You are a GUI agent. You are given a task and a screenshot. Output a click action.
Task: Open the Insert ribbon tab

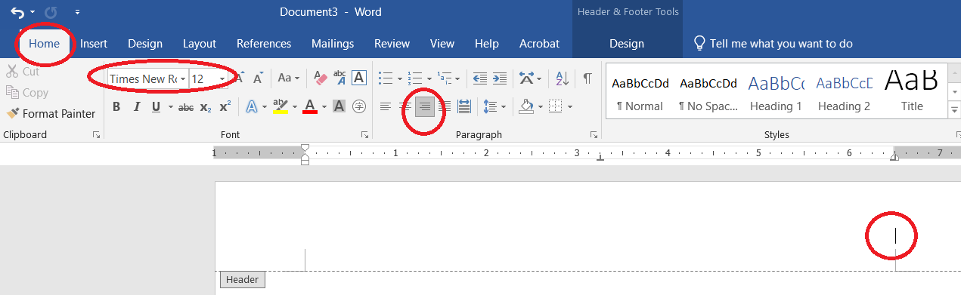tap(94, 43)
